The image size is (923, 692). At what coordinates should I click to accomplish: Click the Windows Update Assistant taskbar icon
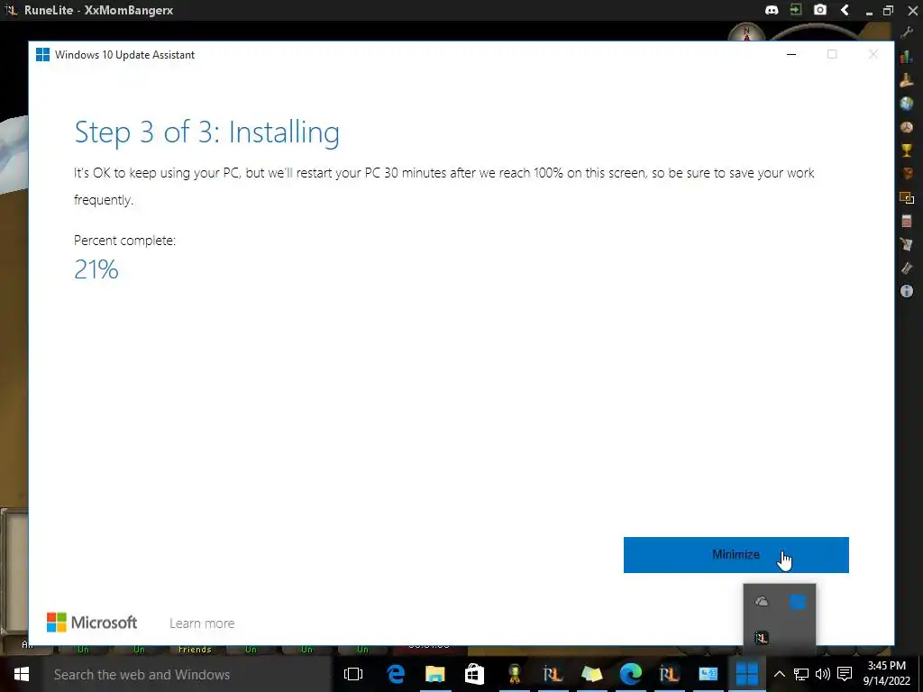tap(747, 674)
